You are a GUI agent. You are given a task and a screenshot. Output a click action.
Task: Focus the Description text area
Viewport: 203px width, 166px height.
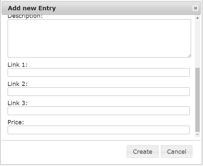tap(99, 38)
